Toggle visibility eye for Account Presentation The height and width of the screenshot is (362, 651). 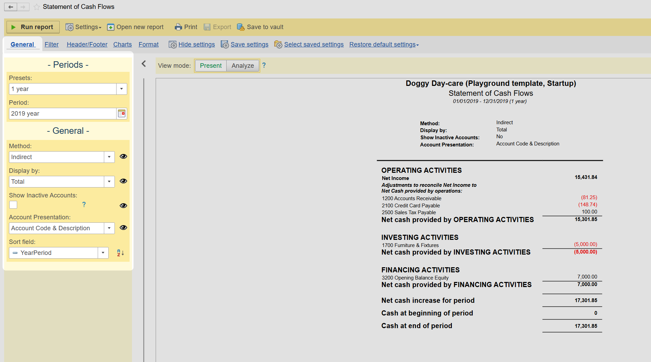click(123, 228)
